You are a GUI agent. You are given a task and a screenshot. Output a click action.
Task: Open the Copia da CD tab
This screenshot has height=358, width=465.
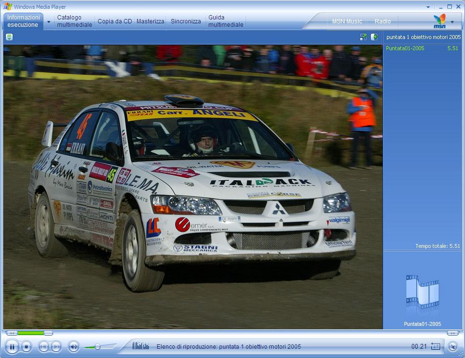pyautogui.click(x=115, y=21)
